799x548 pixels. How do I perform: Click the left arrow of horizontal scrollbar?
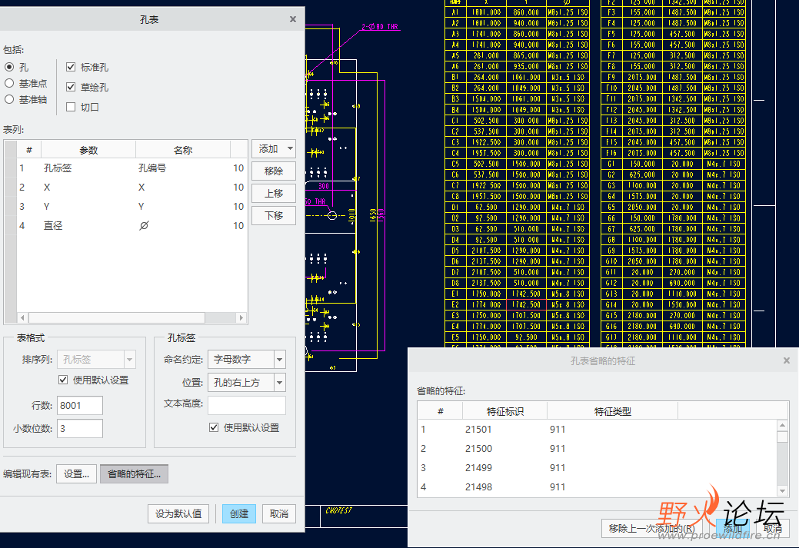click(22, 317)
